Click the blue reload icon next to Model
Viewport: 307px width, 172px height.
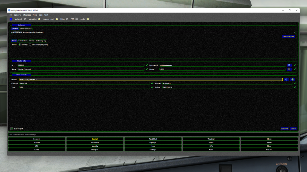click(286, 80)
